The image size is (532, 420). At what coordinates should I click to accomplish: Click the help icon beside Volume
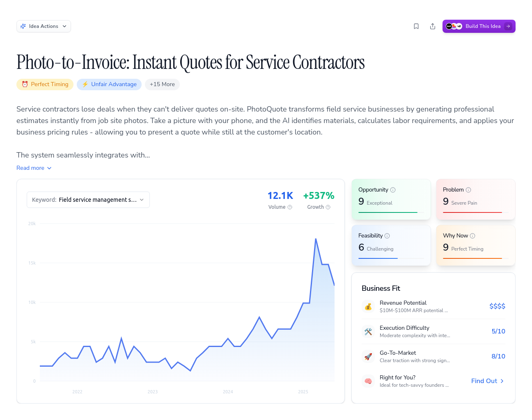(x=290, y=207)
